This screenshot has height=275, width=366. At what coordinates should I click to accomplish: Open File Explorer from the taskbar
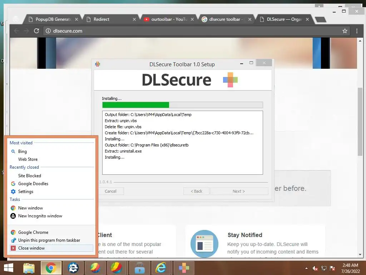29,268
